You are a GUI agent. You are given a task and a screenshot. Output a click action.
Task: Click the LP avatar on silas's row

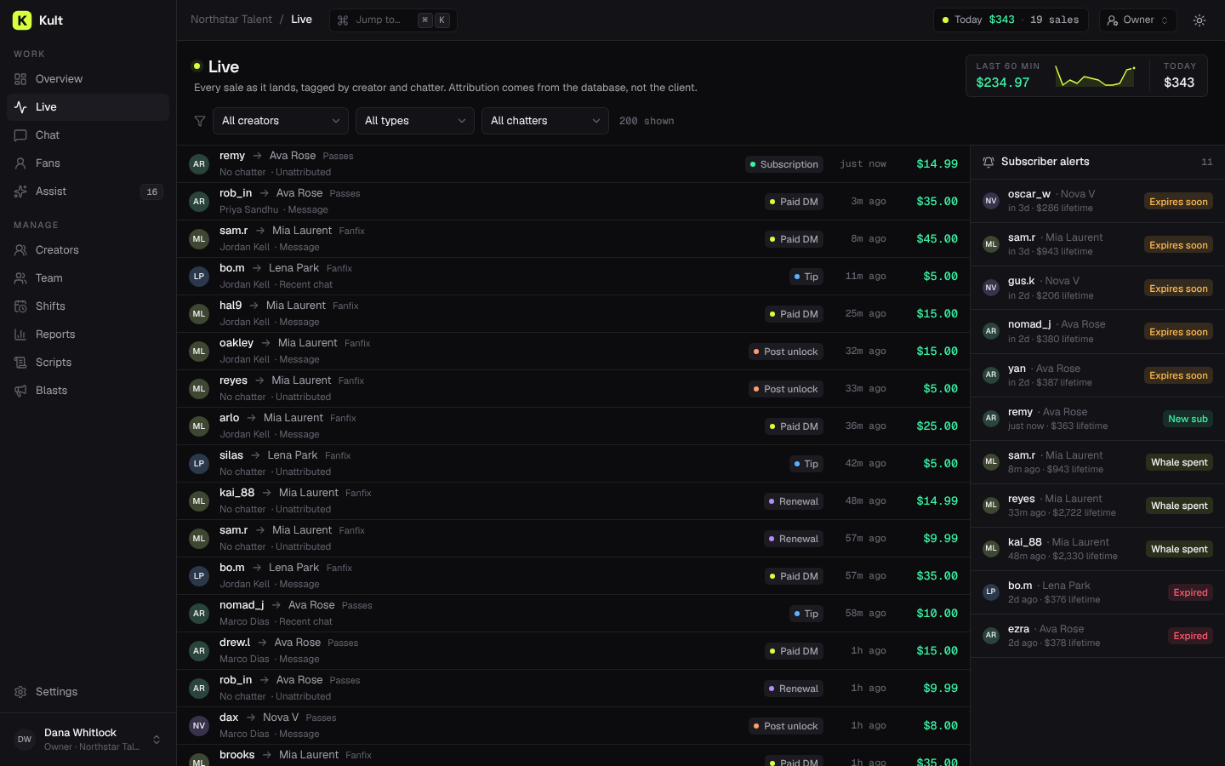[199, 464]
